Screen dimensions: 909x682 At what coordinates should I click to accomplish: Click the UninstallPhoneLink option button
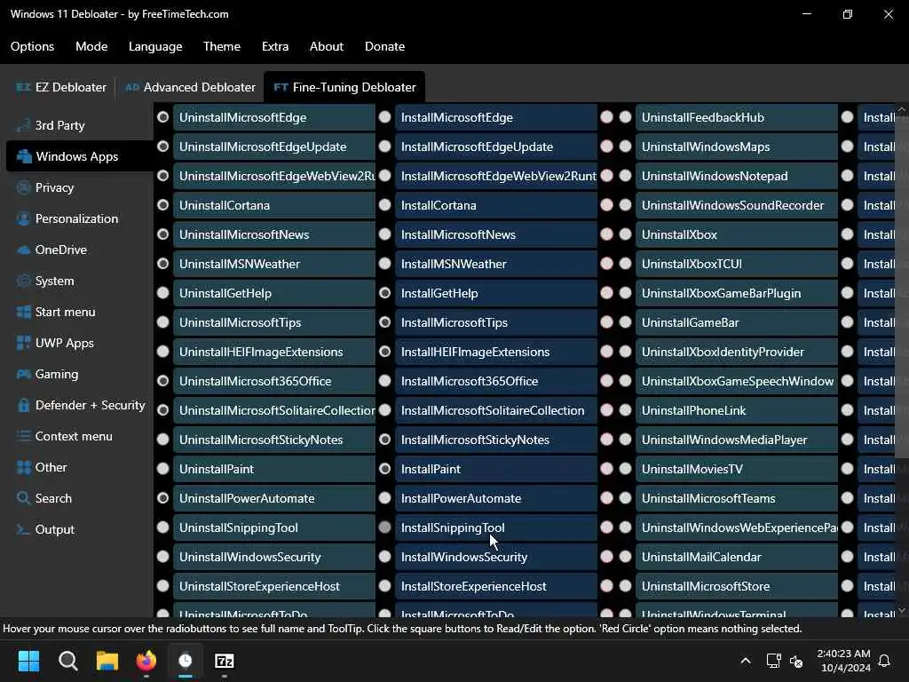click(737, 410)
